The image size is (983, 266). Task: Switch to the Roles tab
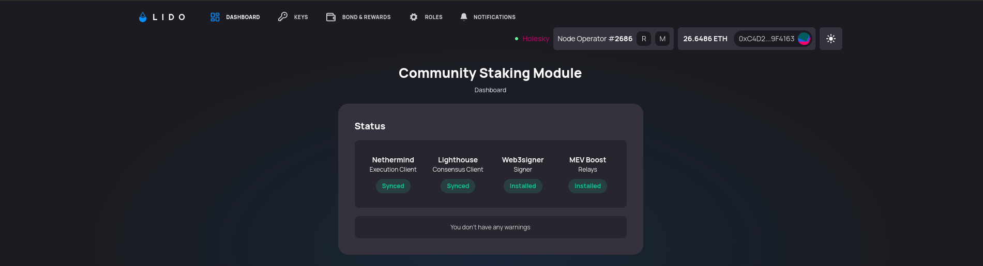click(433, 17)
